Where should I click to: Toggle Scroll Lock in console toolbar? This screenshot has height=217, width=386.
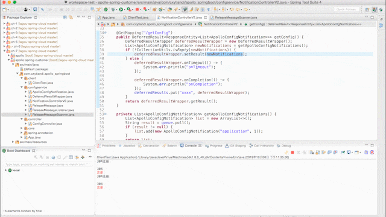click(317, 153)
